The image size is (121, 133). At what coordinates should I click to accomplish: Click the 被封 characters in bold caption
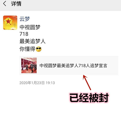(x=99, y=98)
